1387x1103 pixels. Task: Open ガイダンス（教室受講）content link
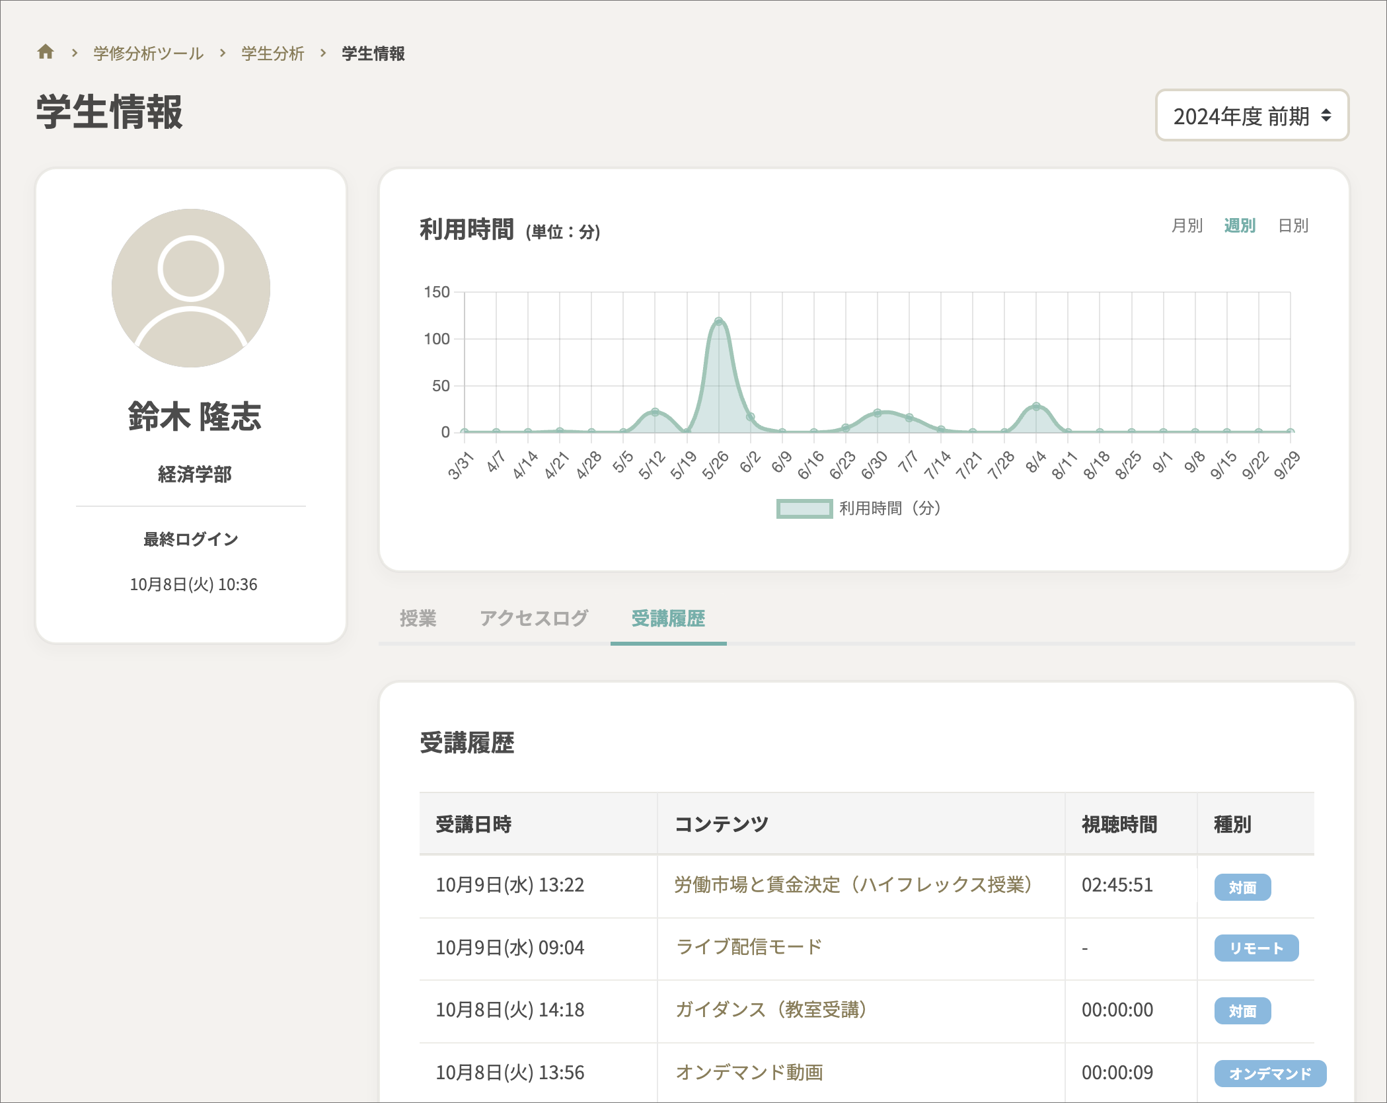click(x=771, y=1010)
